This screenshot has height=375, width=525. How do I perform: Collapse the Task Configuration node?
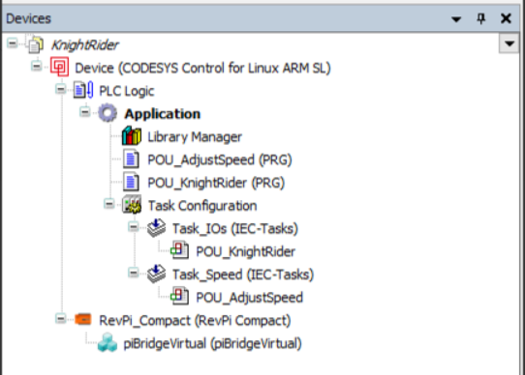(109, 204)
